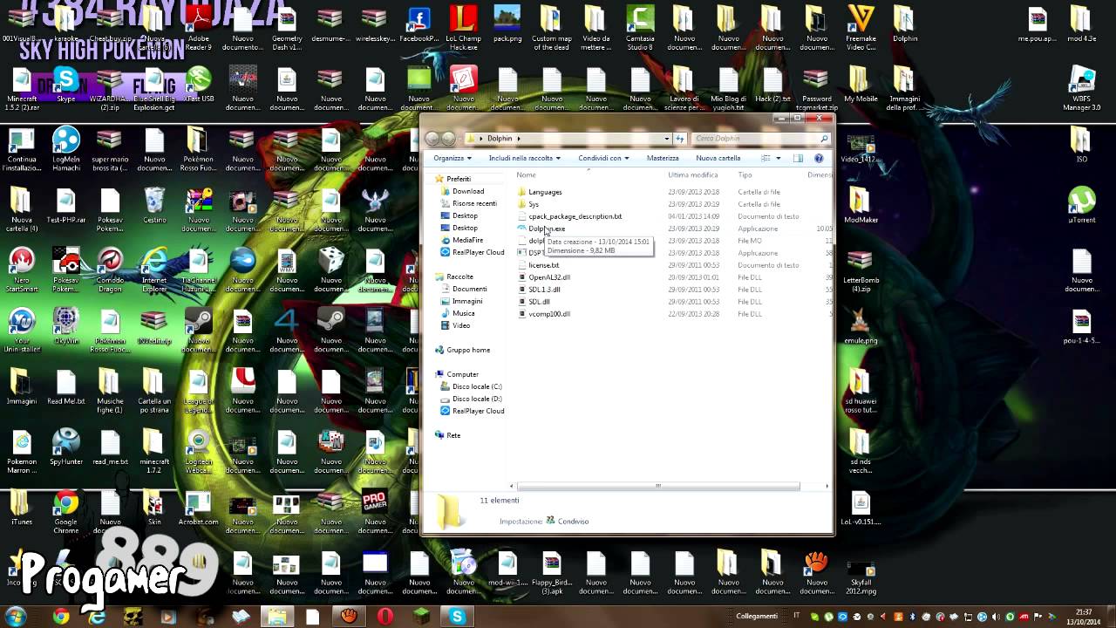1116x628 pixels.
Task: Select the uTorrent desktop icon
Action: point(1081,204)
